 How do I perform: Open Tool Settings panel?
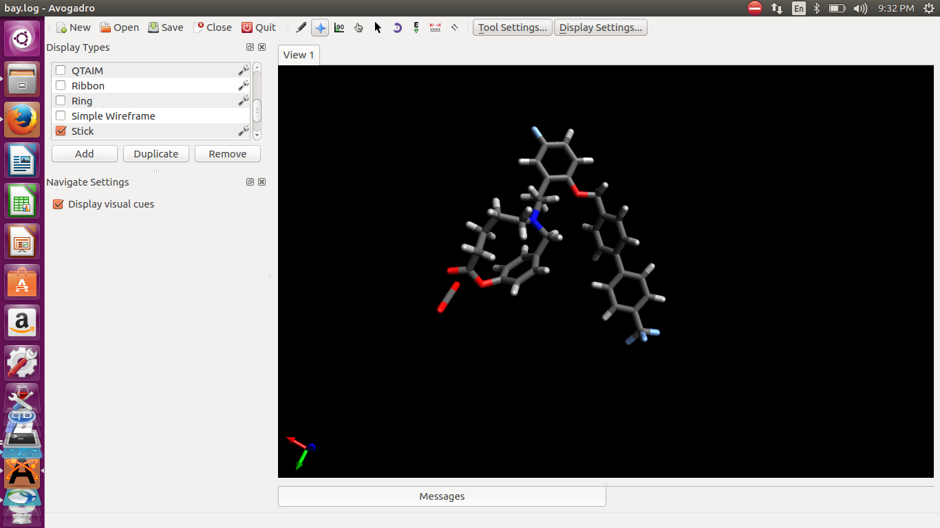(x=512, y=27)
